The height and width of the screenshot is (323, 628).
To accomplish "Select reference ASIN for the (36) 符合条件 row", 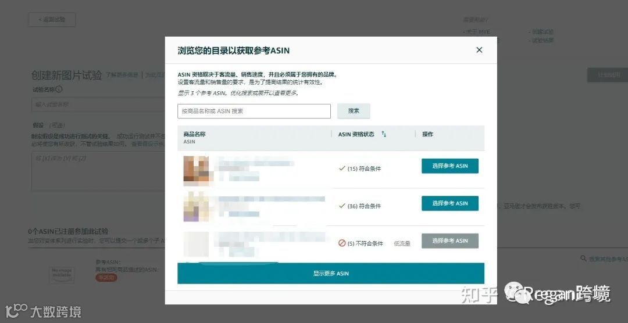I will (449, 203).
